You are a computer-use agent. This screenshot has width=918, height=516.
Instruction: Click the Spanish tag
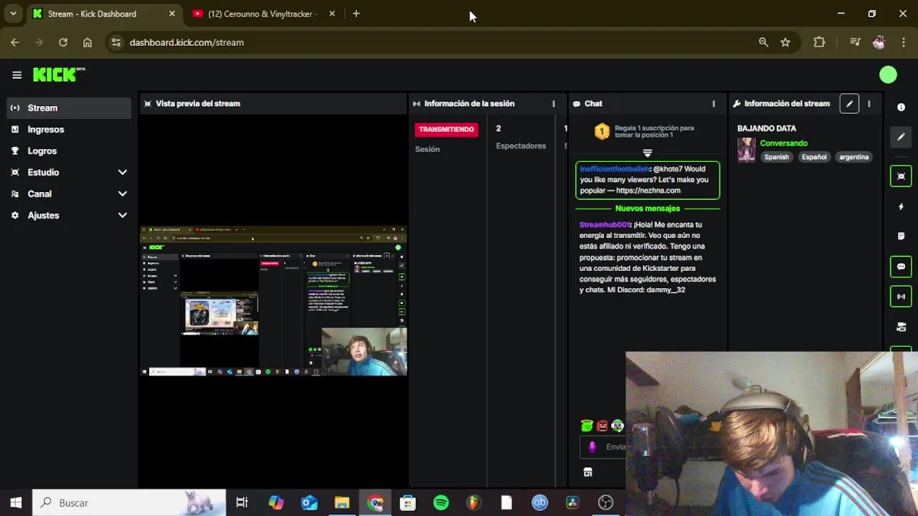[x=776, y=157]
